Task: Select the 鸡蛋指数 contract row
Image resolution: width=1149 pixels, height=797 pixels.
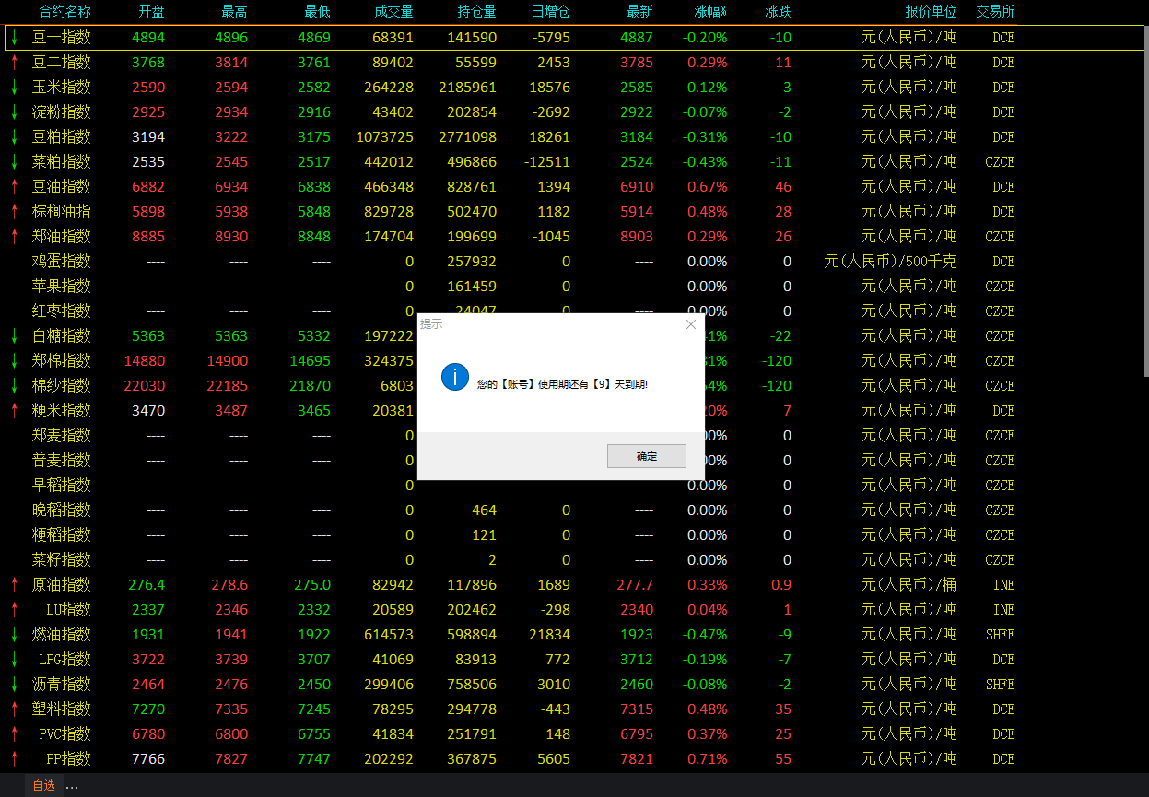Action: pos(62,262)
